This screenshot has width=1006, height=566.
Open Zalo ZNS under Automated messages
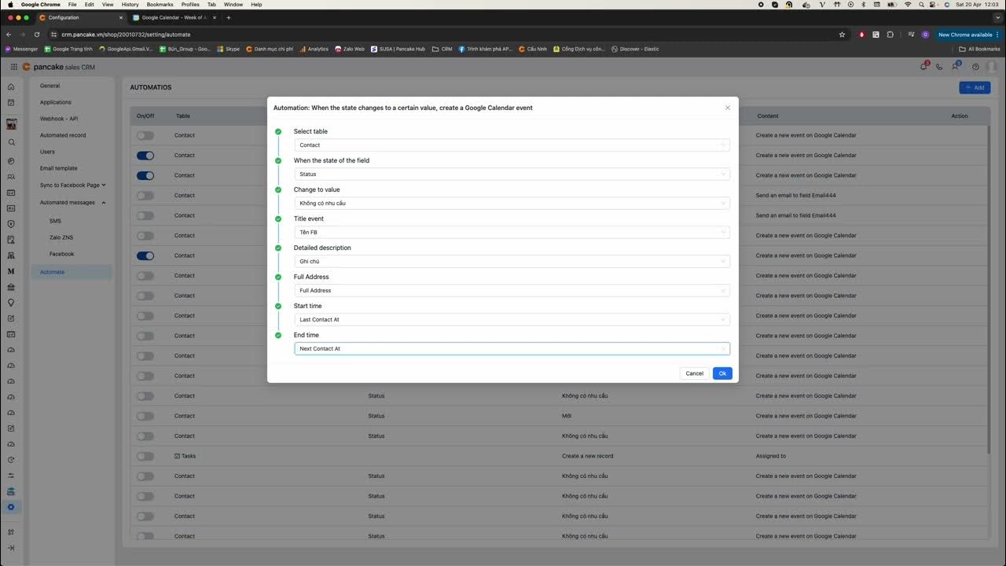pyautogui.click(x=61, y=237)
